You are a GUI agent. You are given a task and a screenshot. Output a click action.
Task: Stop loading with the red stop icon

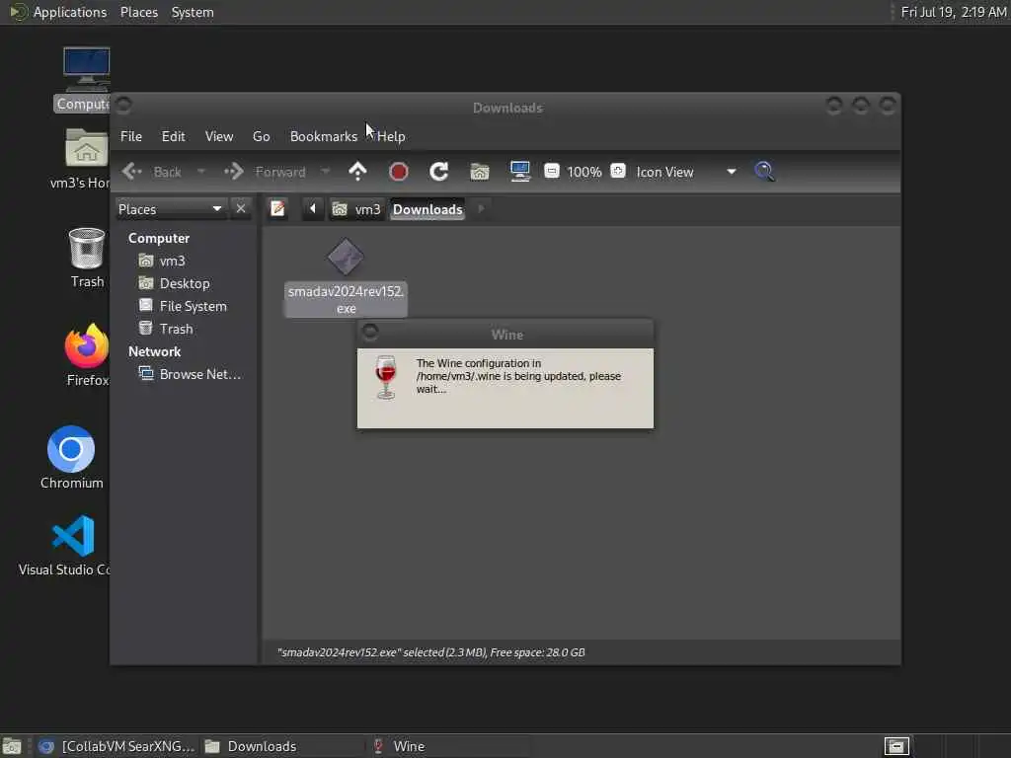tap(399, 172)
